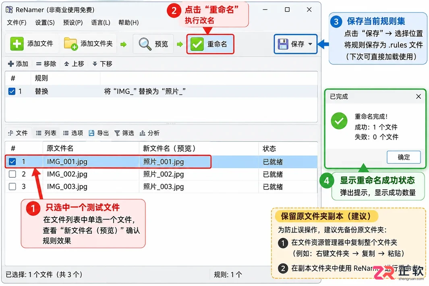Open the 设置(S) menu
The width and height of the screenshot is (429, 286).
coord(45,23)
